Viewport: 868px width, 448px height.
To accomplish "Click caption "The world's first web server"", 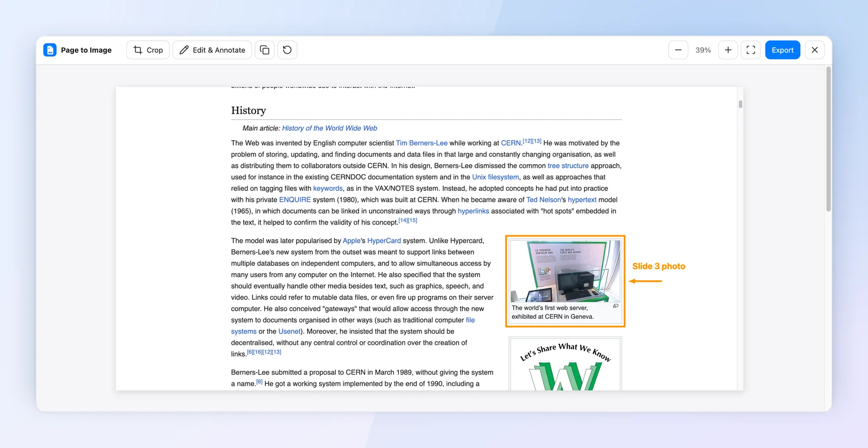I will tap(550, 308).
